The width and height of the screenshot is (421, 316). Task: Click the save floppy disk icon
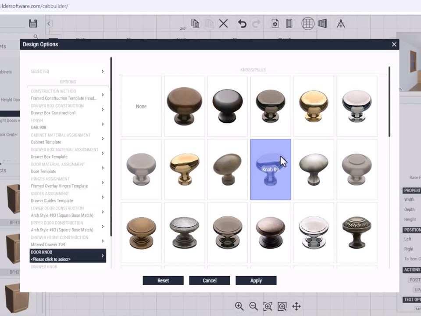coord(33,23)
